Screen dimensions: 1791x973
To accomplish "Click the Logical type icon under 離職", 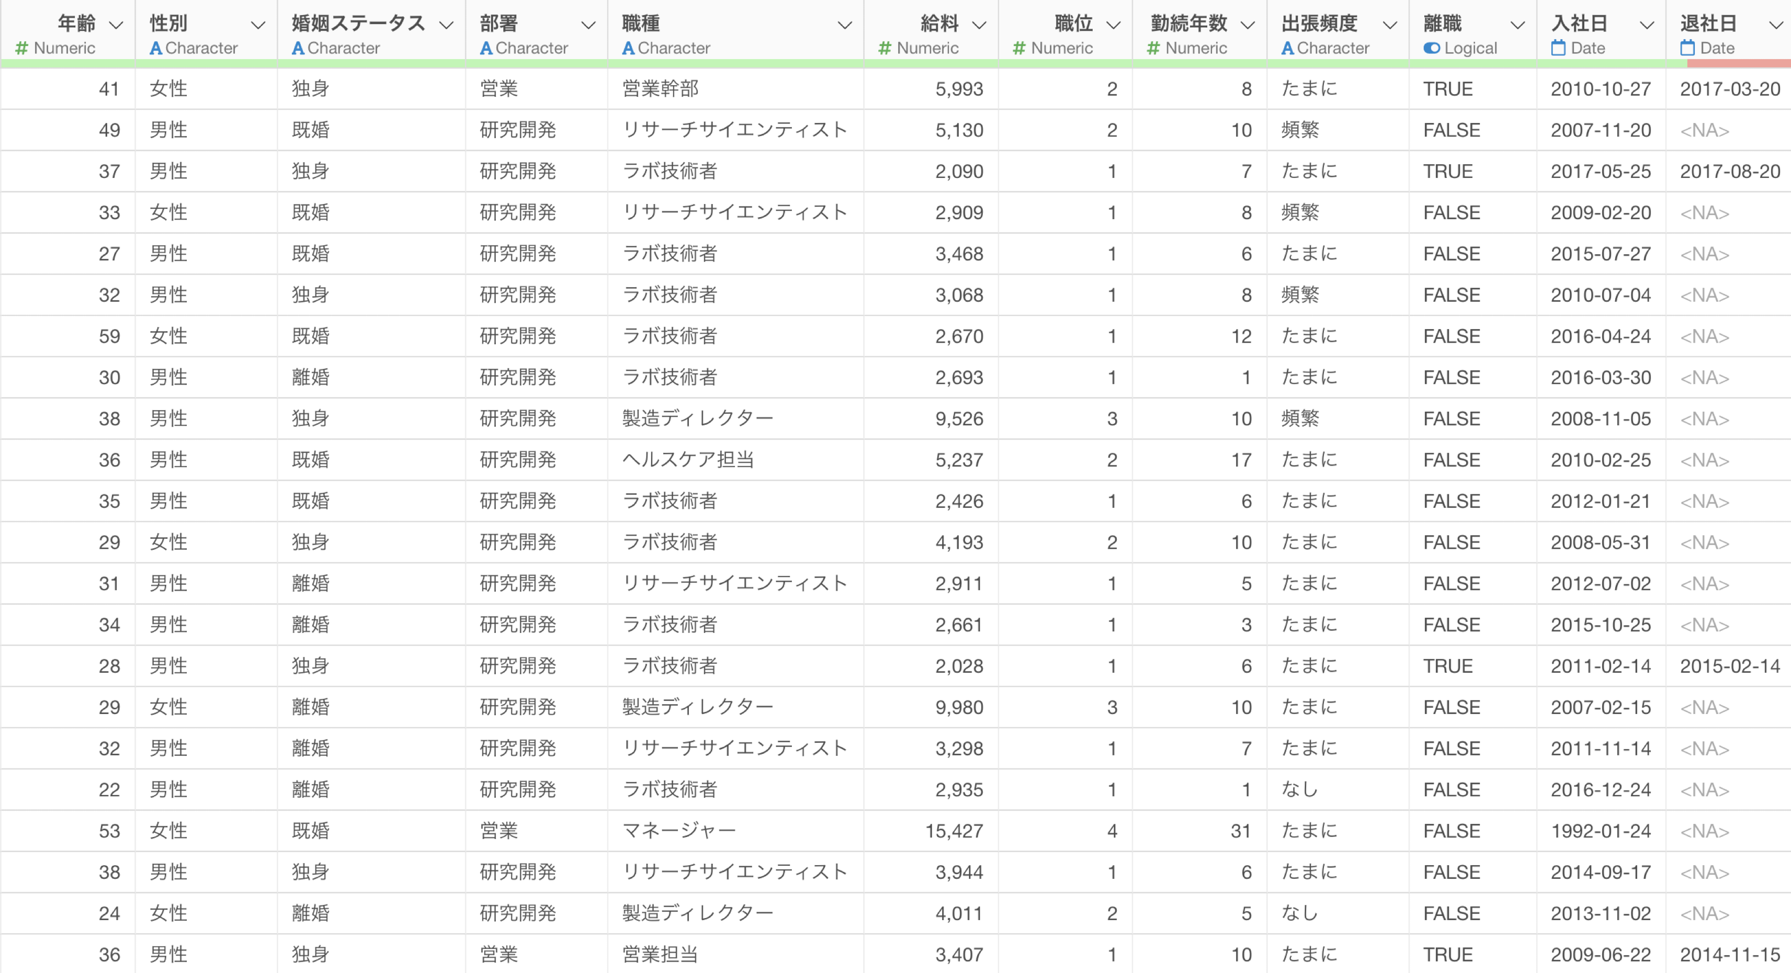I will tap(1432, 48).
